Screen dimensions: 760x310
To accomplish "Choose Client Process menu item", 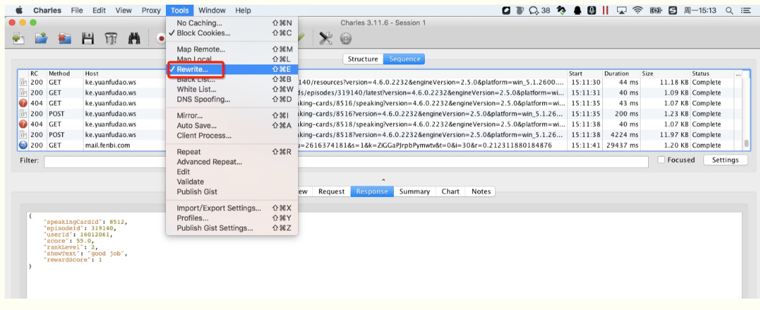I will (x=232, y=135).
